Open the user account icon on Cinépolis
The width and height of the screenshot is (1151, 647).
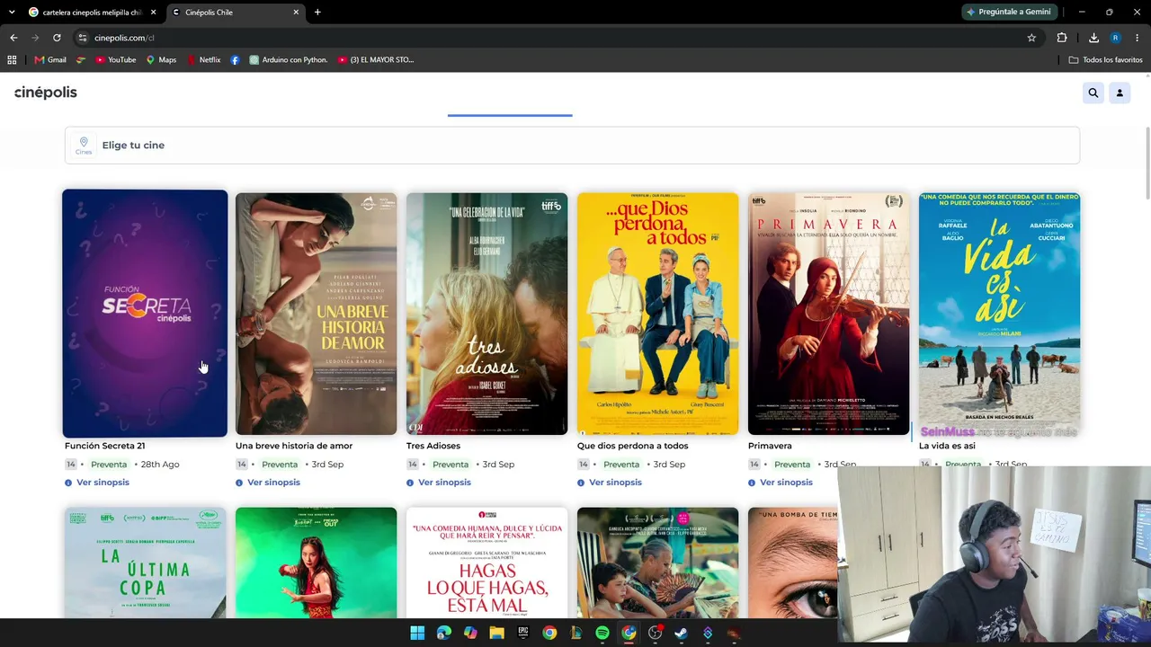tap(1120, 93)
